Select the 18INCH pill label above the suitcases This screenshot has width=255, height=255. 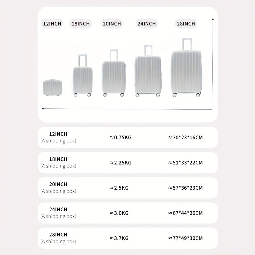pyautogui.click(x=80, y=24)
